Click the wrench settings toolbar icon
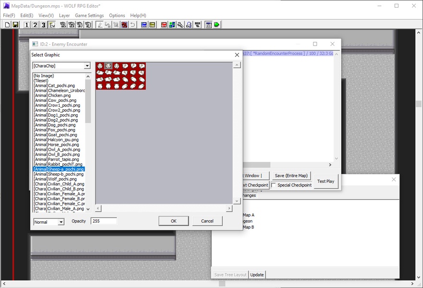The image size is (423, 288). (x=181, y=25)
